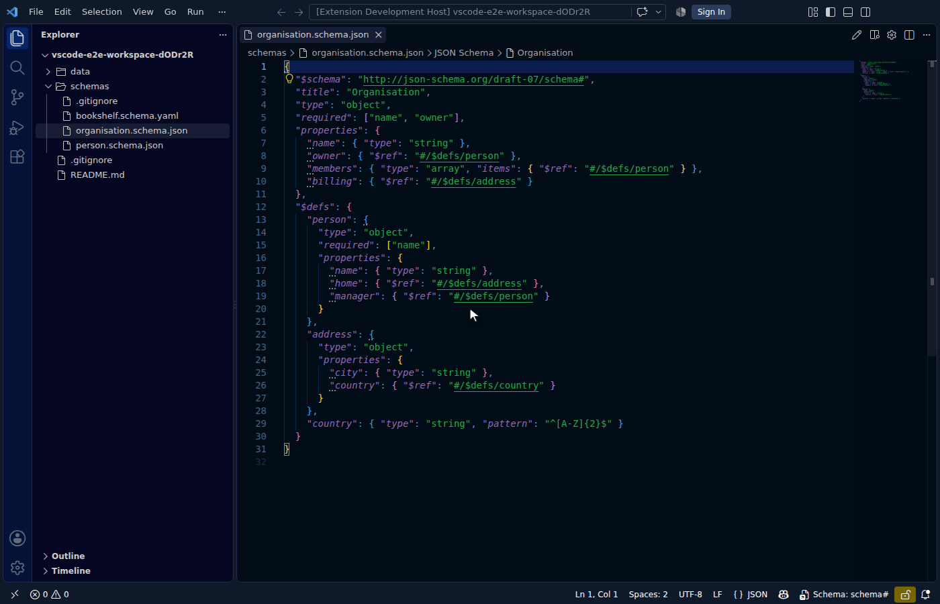Open More Actions menu of the editor
940x604 pixels.
[x=927, y=35]
